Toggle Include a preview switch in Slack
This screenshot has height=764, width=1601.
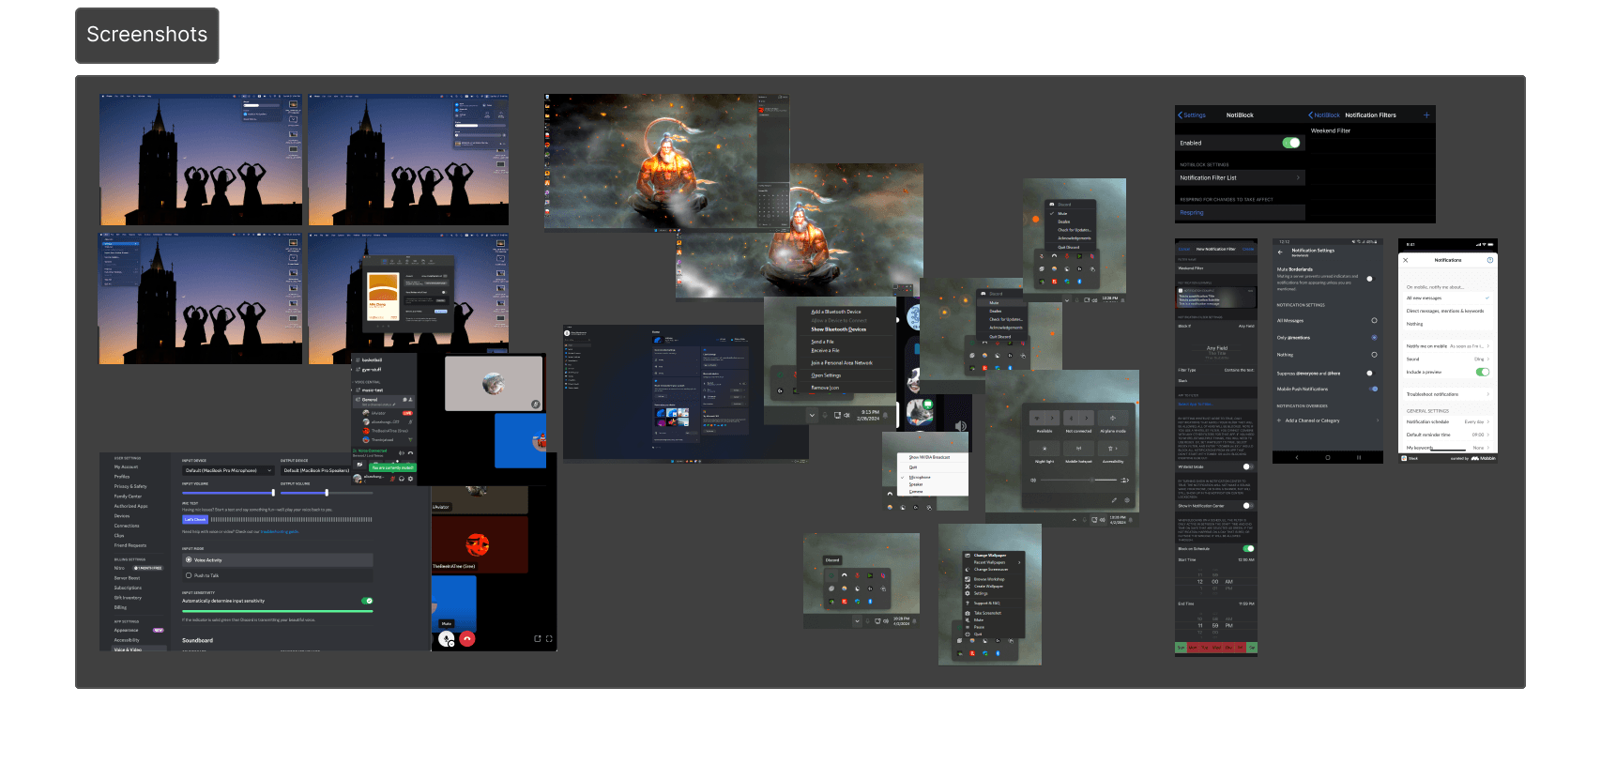coord(1483,372)
